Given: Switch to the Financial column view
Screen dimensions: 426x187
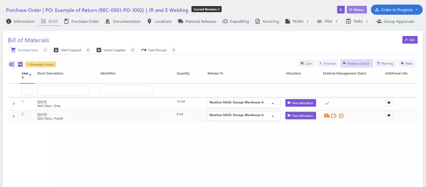Looking at the screenshot, I should click(327, 63).
